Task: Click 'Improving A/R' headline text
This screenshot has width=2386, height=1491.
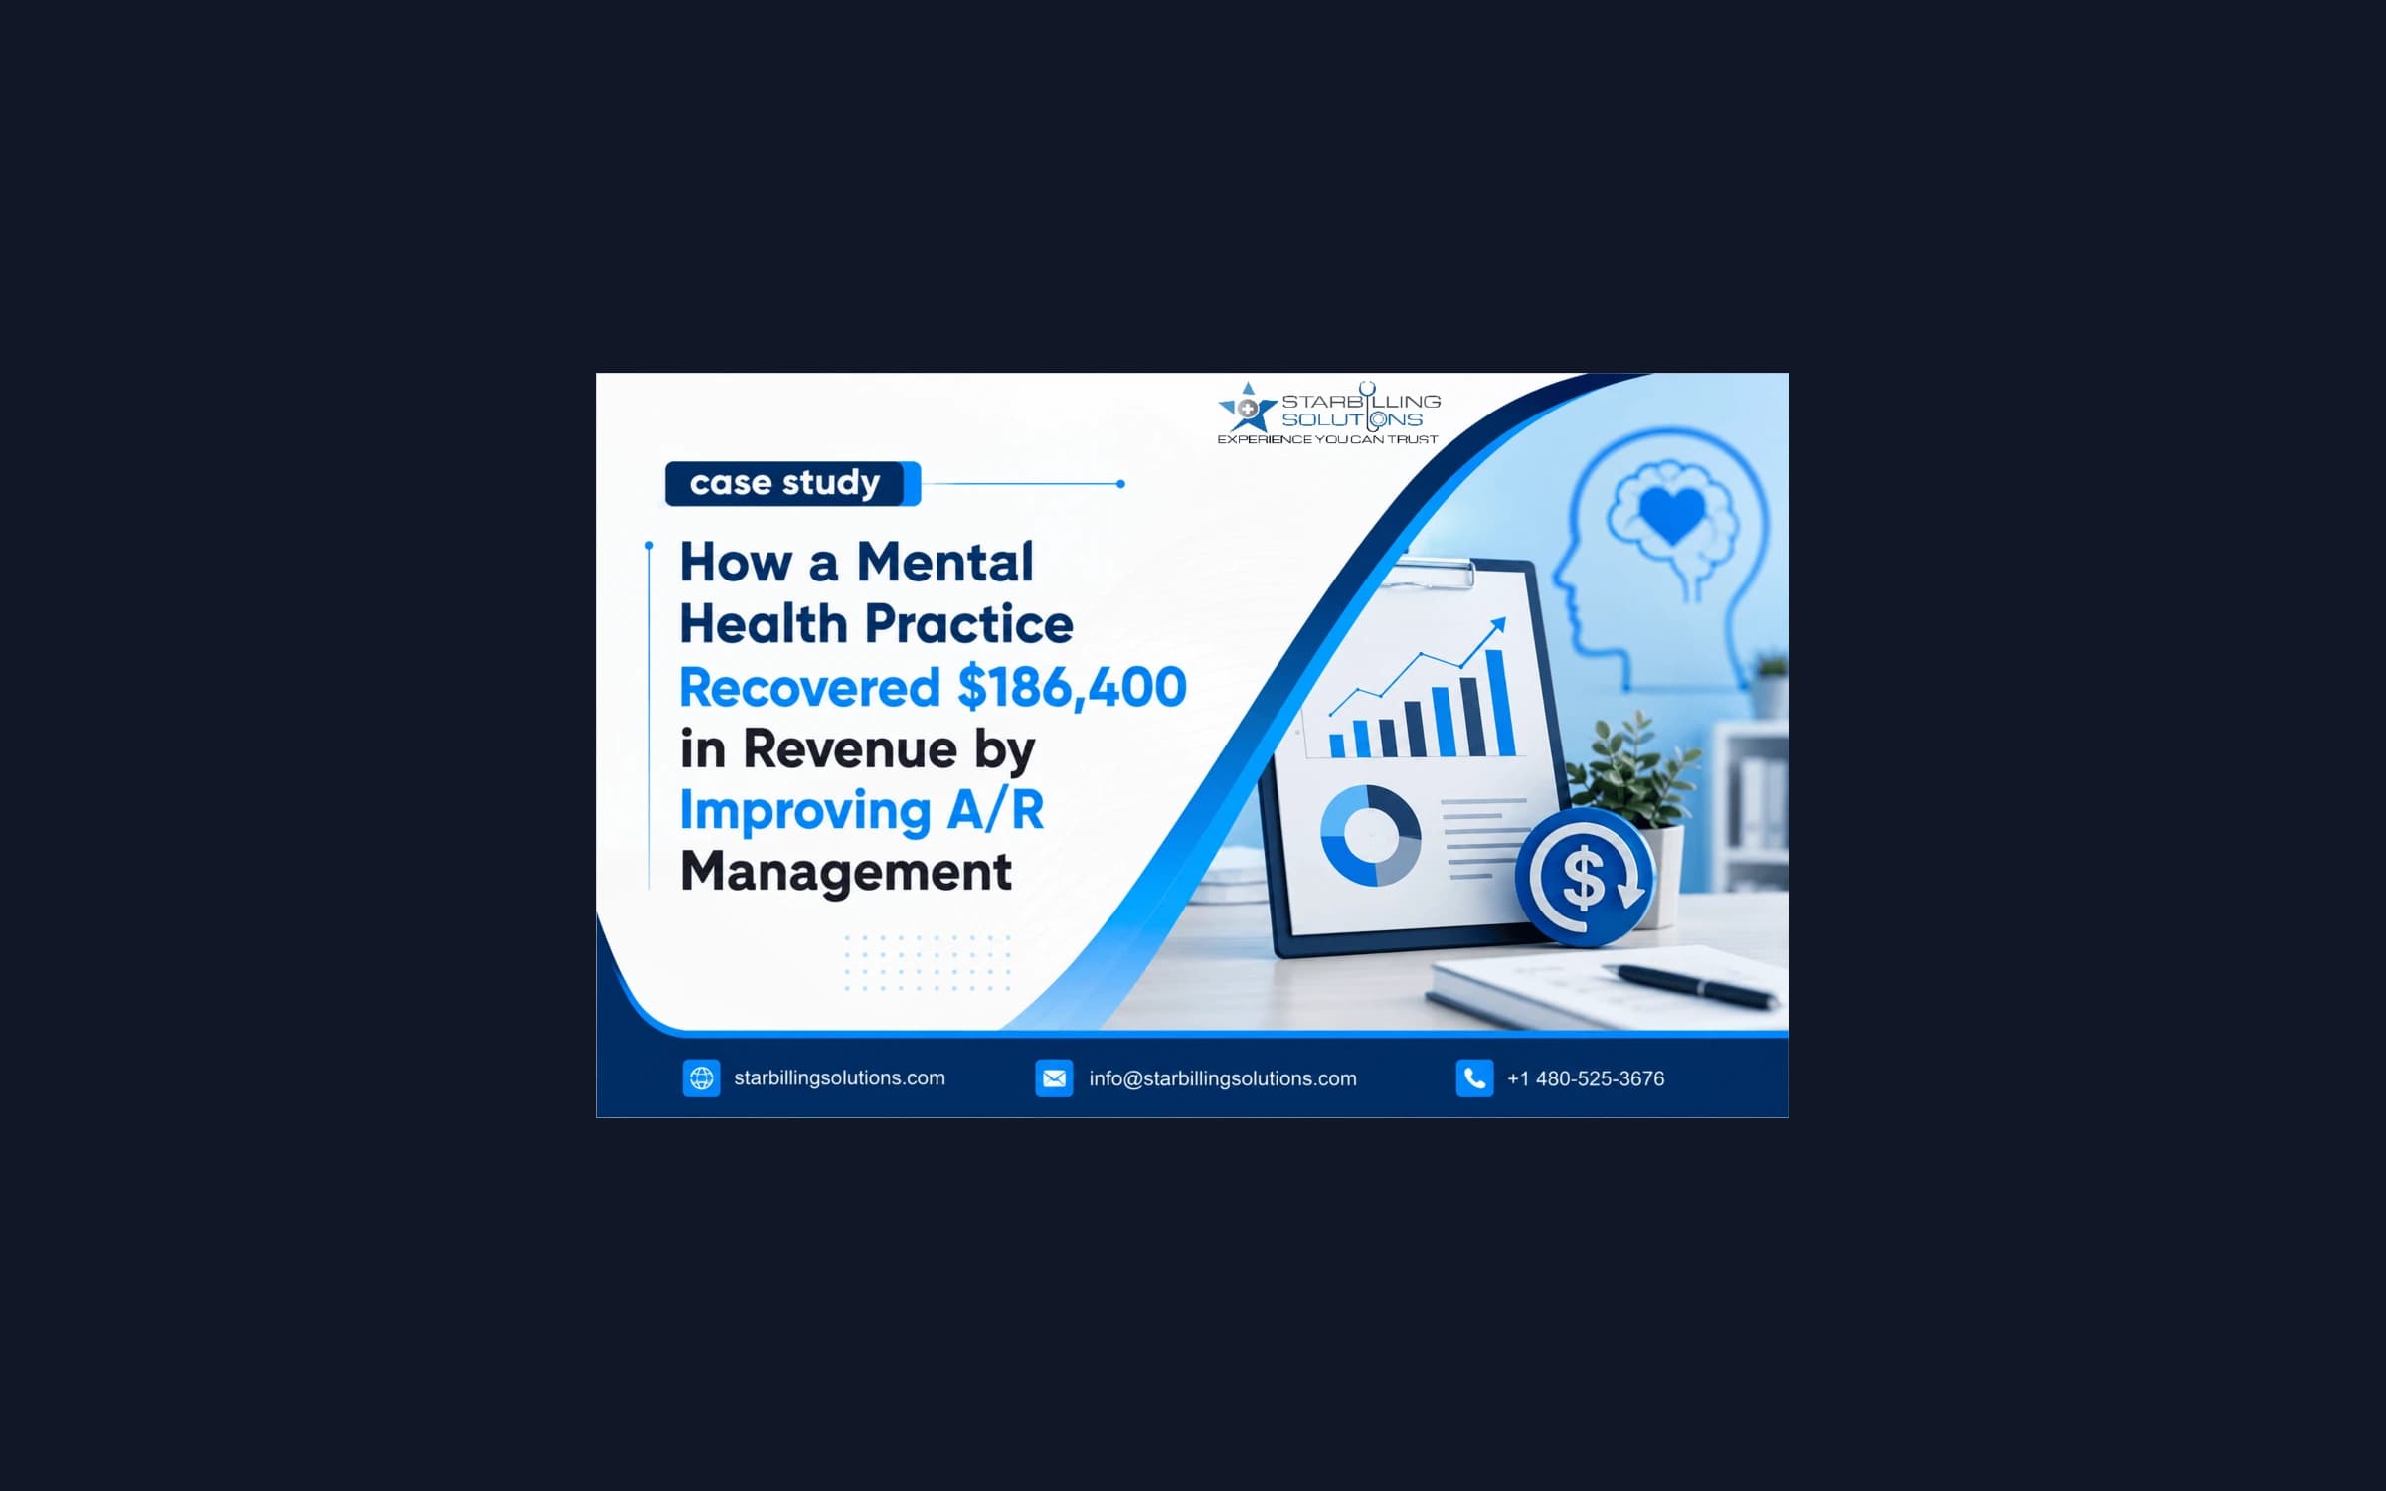Action: click(861, 810)
